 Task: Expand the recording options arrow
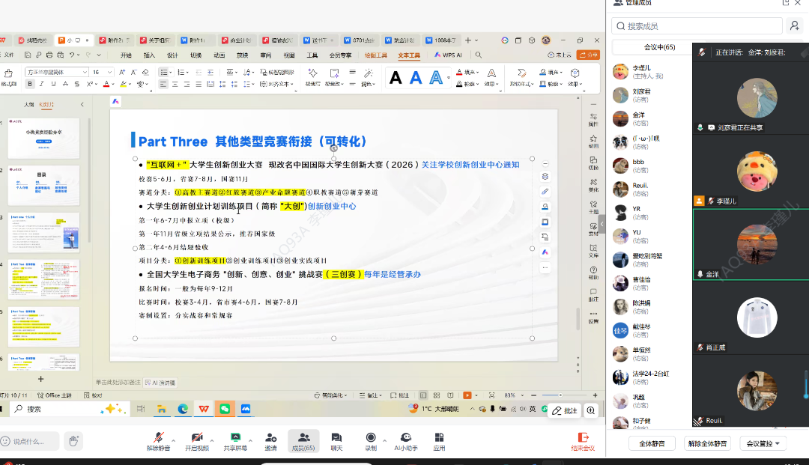pyautogui.click(x=384, y=440)
